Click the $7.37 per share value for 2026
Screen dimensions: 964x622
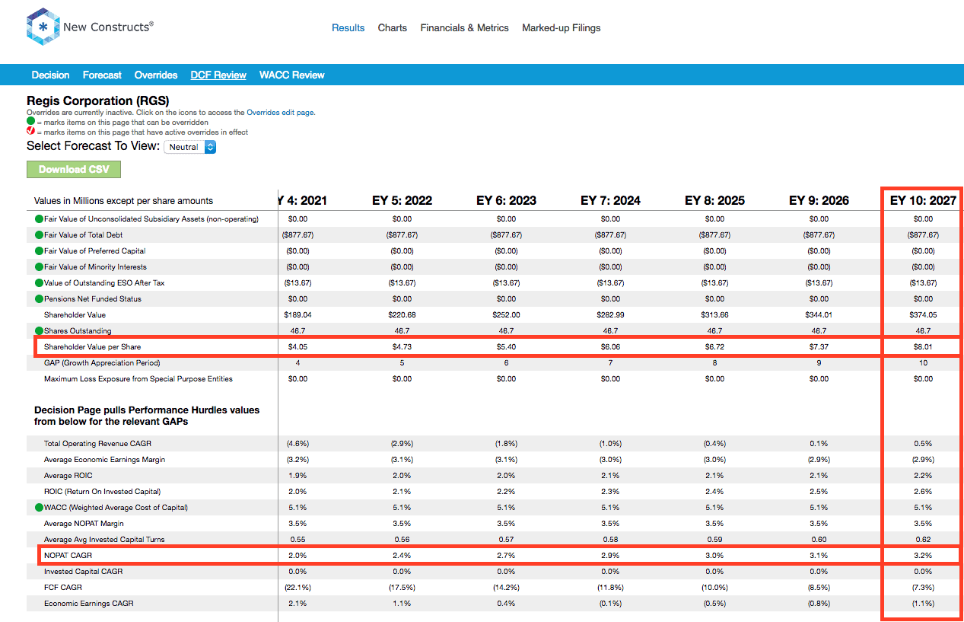click(819, 347)
